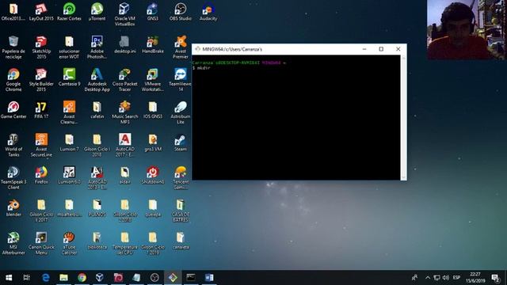Launch Firefox desktop shortcut
The width and height of the screenshot is (507, 285).
pyautogui.click(x=41, y=176)
